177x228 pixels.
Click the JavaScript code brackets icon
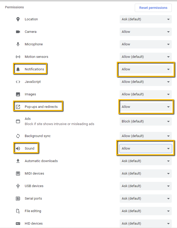(18, 82)
